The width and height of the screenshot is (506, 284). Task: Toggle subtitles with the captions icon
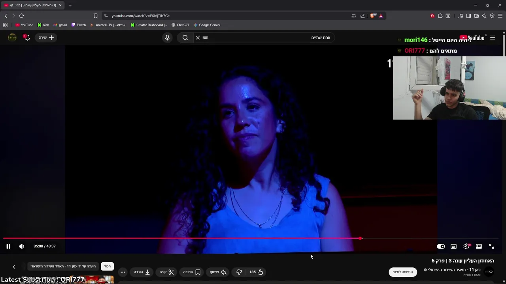[x=453, y=247]
